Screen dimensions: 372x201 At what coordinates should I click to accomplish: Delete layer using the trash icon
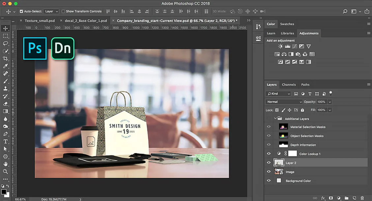click(x=362, y=198)
